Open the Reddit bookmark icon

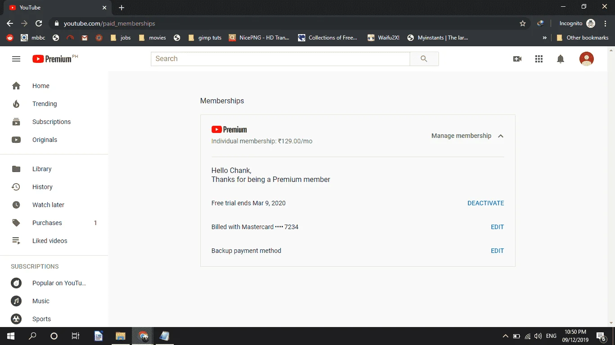pos(10,38)
